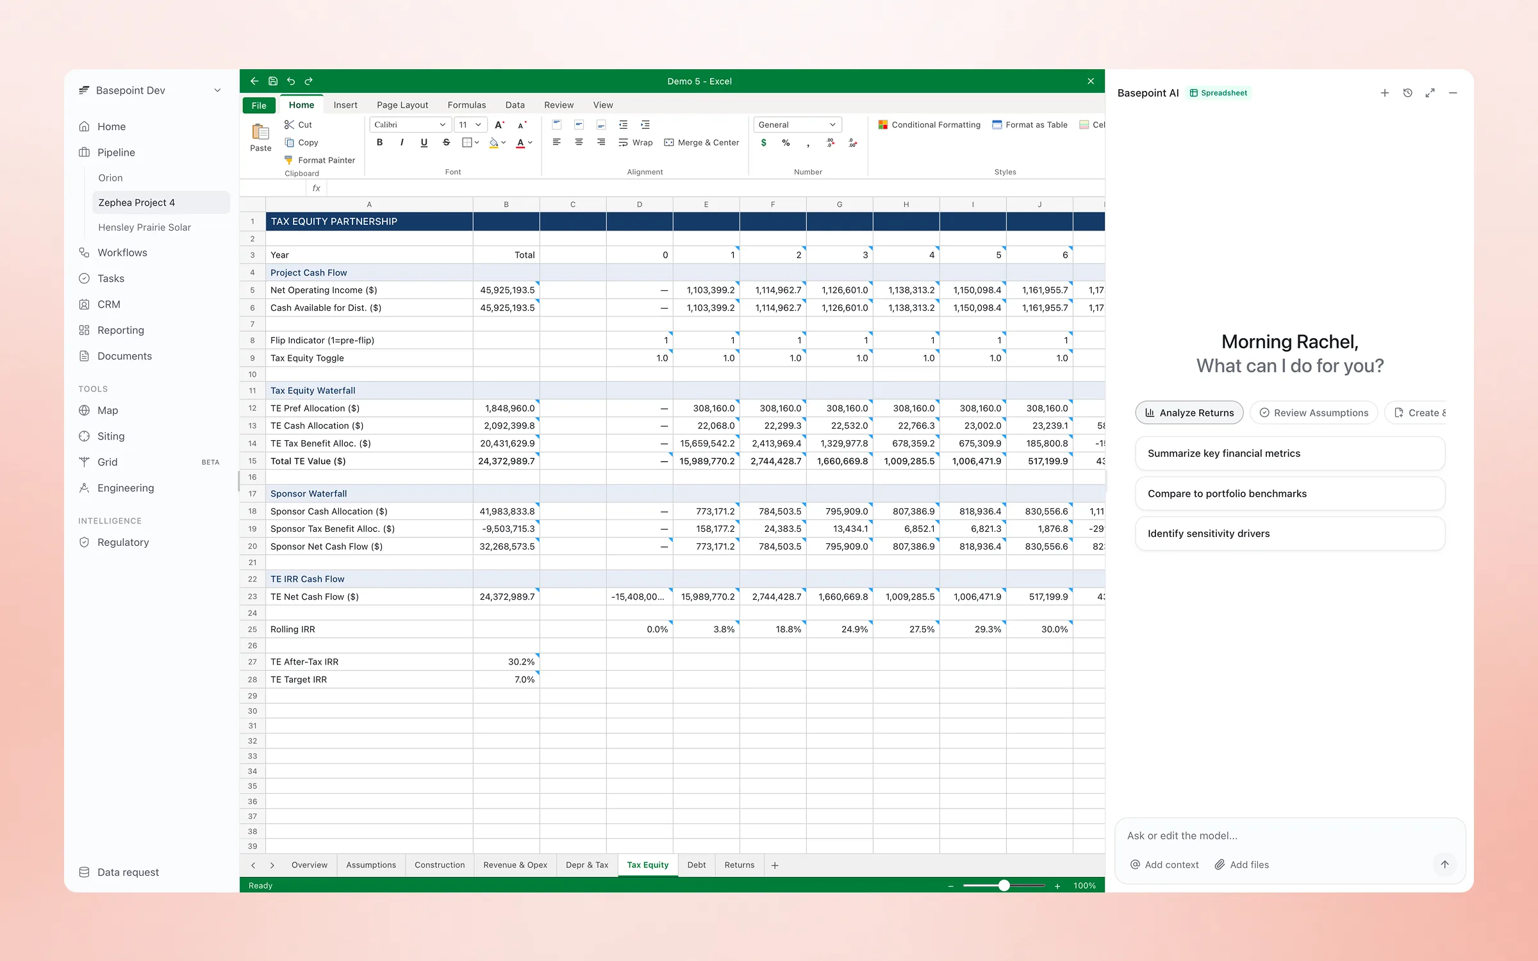Click the back arrow in Excel title bar
The image size is (1538, 961).
click(x=254, y=81)
